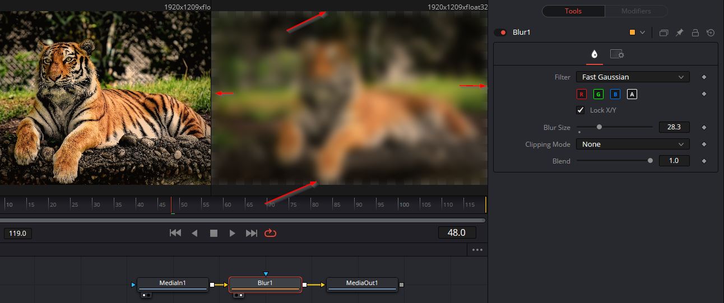The width and height of the screenshot is (724, 303).
Task: Click the red playhead on time ruler
Action: [171, 204]
